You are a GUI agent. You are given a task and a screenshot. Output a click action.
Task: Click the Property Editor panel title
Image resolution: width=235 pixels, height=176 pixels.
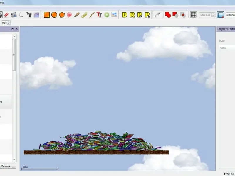tap(226, 29)
